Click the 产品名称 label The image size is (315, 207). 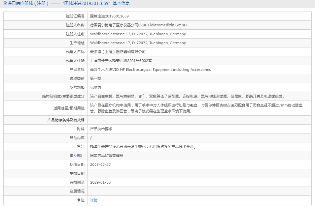(x=77, y=70)
